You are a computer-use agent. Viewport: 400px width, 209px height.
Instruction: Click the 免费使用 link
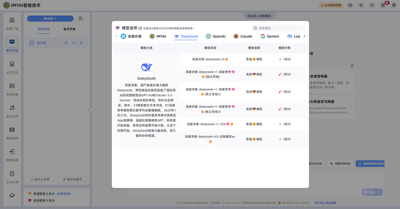click(64, 194)
